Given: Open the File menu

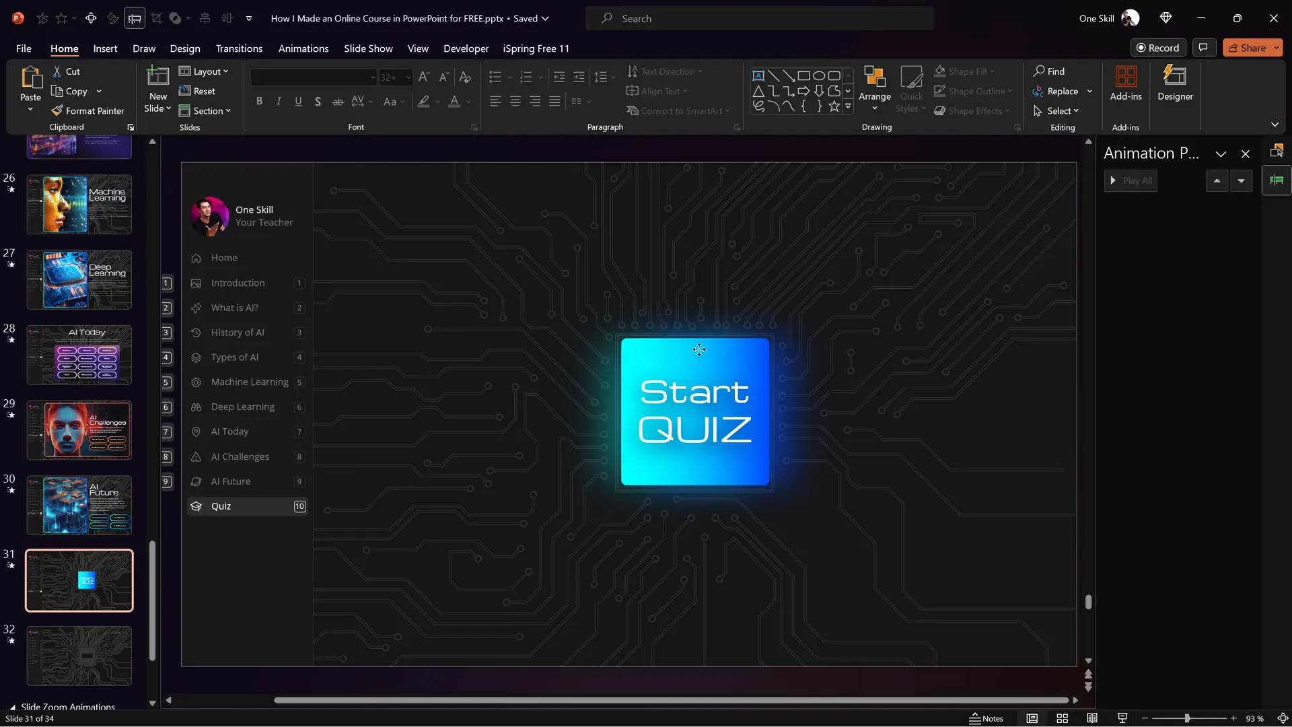Looking at the screenshot, I should [x=24, y=48].
